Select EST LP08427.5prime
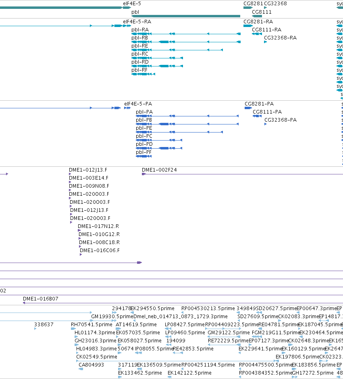This screenshot has height=379, width=343. click(185, 324)
